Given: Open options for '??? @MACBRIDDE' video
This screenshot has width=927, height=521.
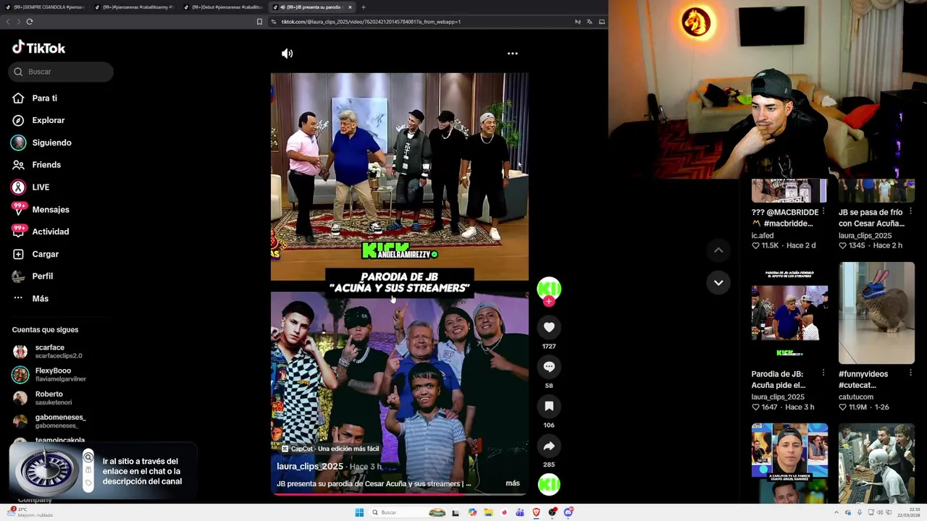Looking at the screenshot, I should (x=823, y=212).
